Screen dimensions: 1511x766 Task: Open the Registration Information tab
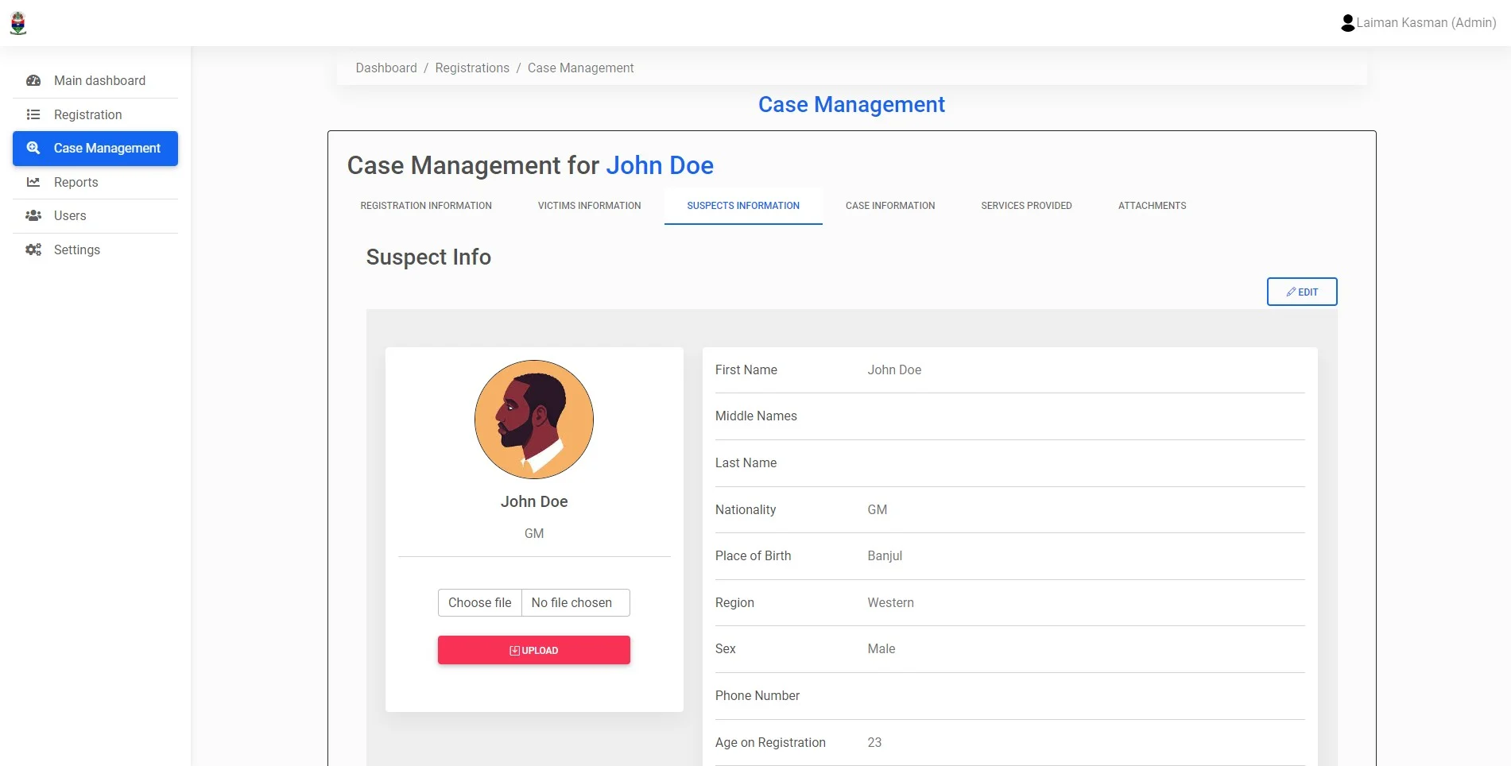pyautogui.click(x=426, y=206)
